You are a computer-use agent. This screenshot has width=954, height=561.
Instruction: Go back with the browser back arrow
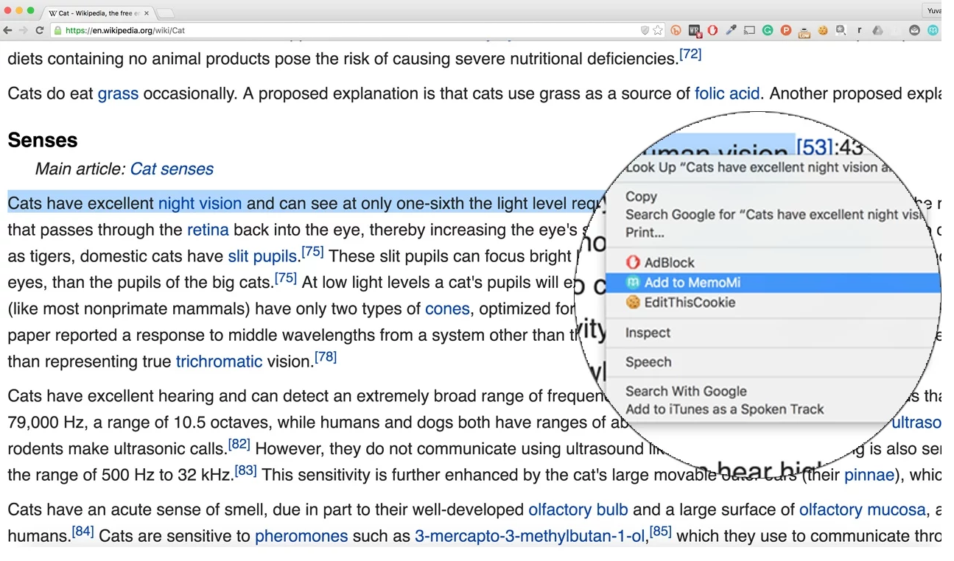(7, 30)
